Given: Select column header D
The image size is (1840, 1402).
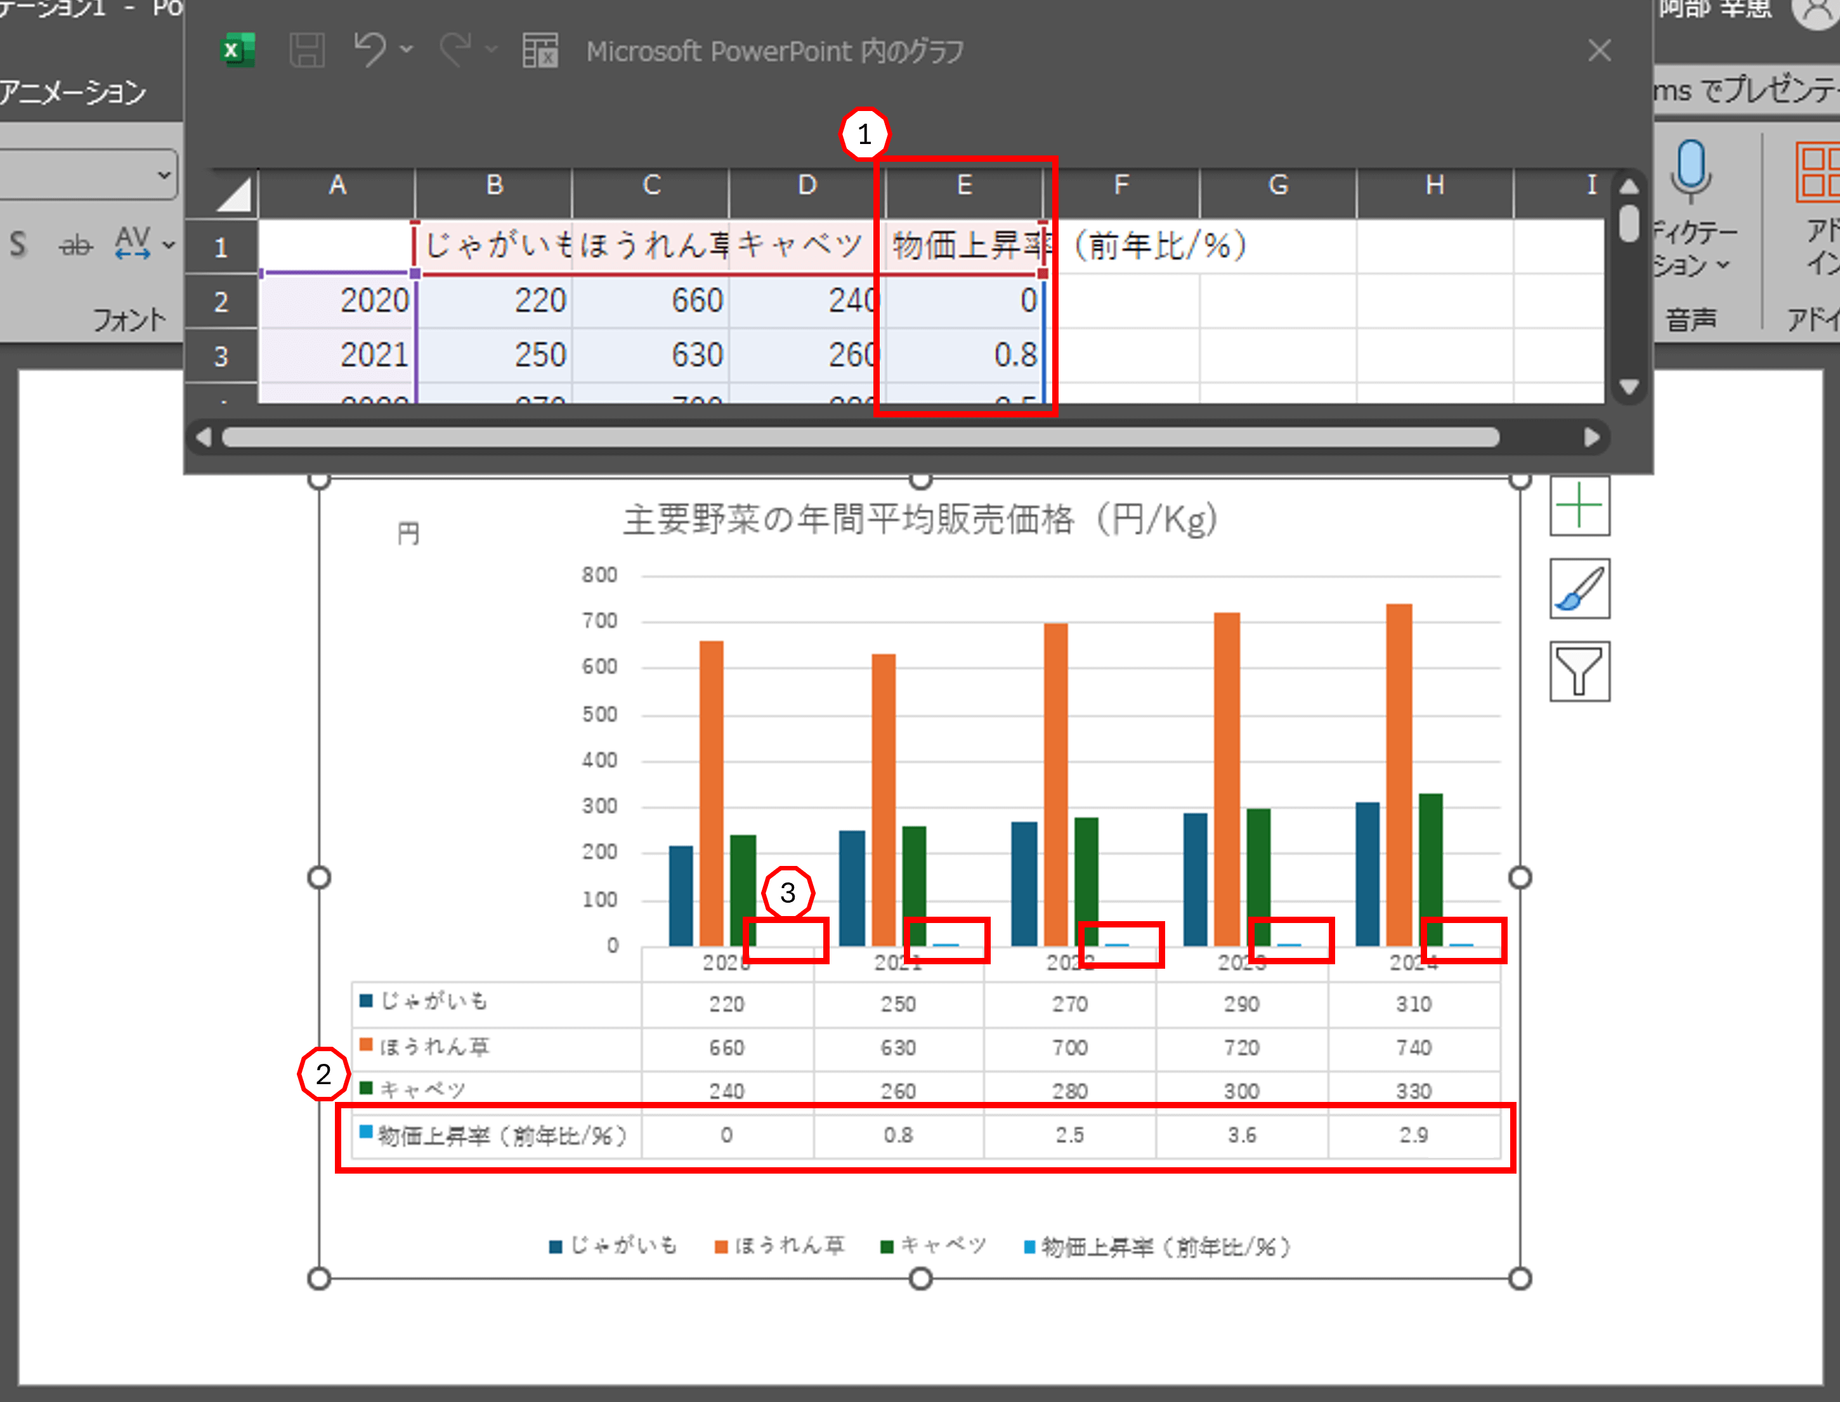Looking at the screenshot, I should tap(807, 185).
